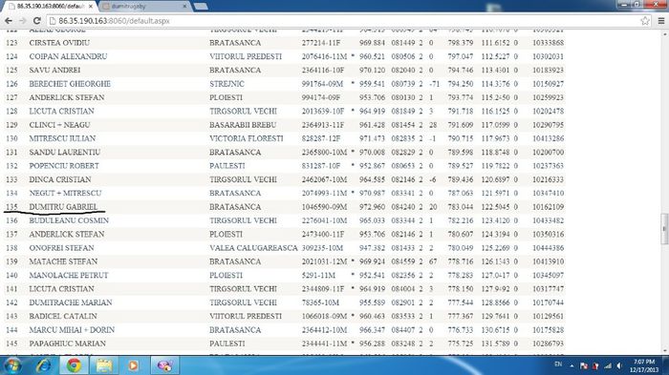This screenshot has height=375, width=669.
Task: Select ANDERLICK STEFAN in row 127
Action: (x=67, y=97)
